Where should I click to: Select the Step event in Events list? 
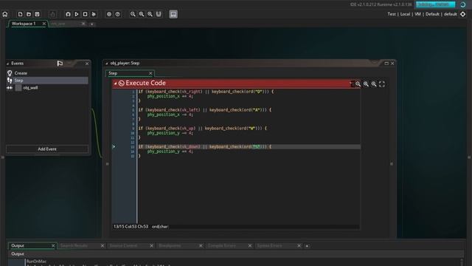point(47,81)
